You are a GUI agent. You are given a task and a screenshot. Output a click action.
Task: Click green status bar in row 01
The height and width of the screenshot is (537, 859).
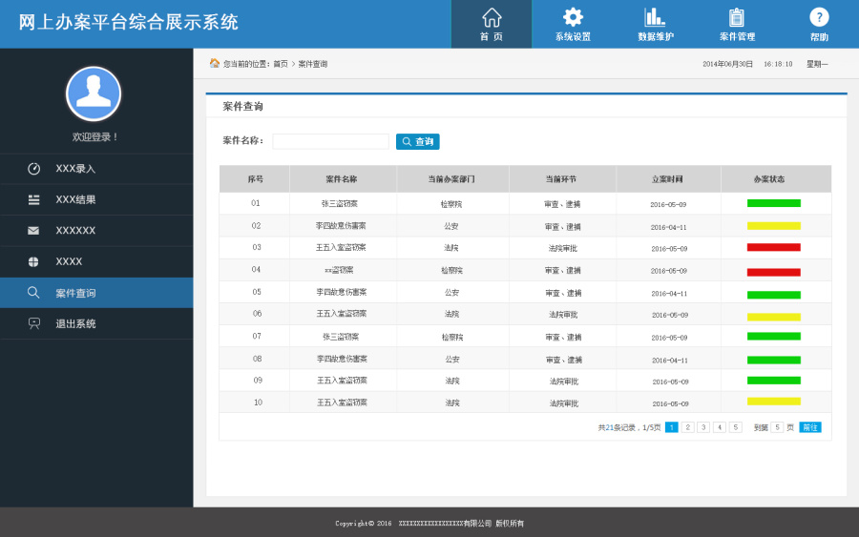[773, 203]
